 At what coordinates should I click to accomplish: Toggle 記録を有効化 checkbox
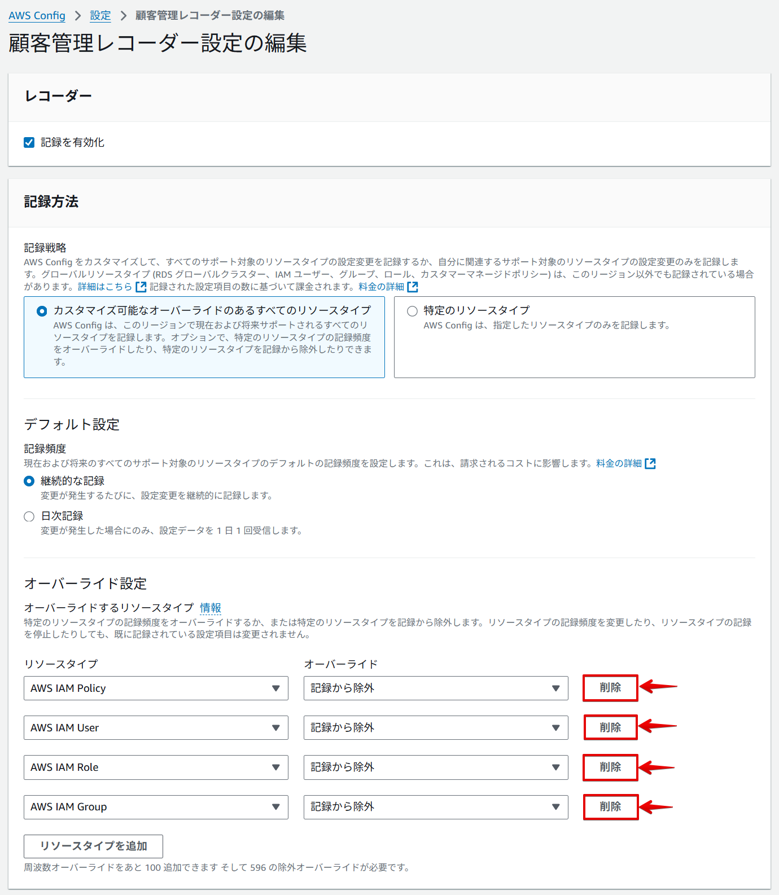tap(29, 142)
